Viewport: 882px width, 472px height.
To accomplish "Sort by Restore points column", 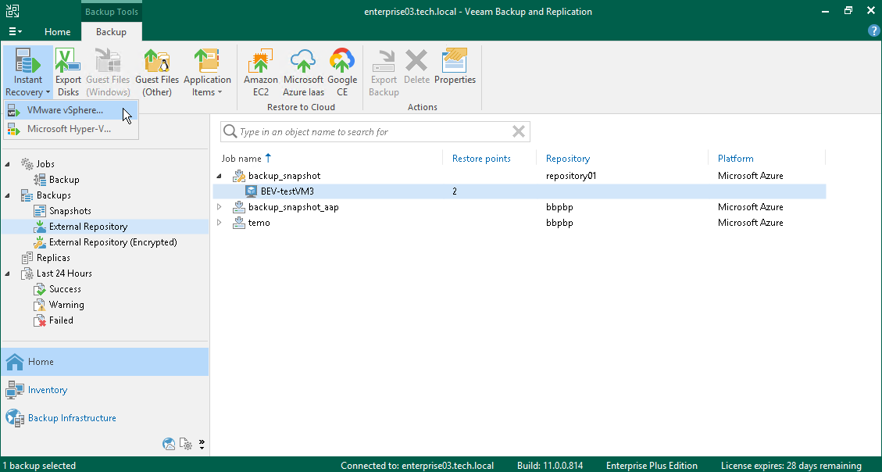I will (x=481, y=159).
